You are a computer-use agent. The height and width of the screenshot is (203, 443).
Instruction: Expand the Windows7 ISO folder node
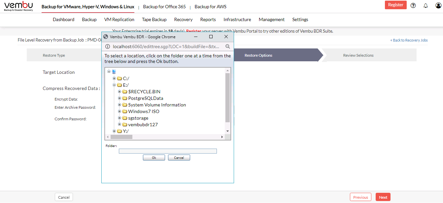[x=120, y=111]
